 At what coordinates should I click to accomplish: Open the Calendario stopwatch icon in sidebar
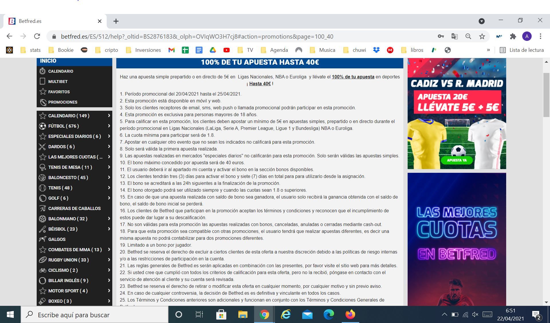tap(42, 71)
